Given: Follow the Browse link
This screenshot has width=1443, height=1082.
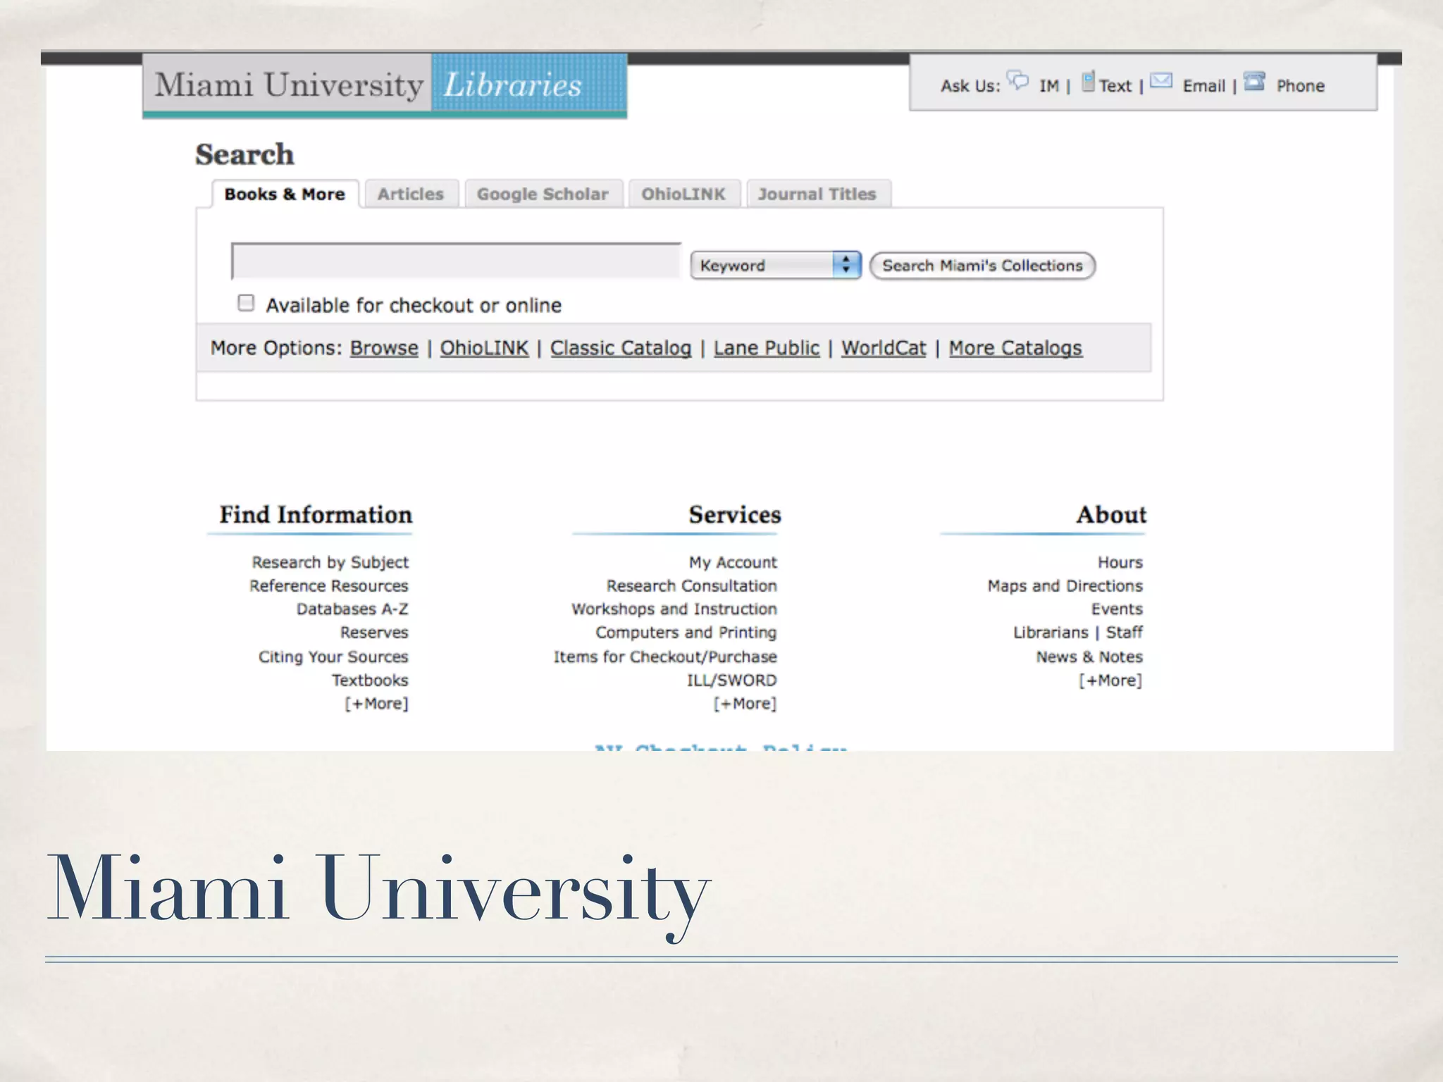Looking at the screenshot, I should point(384,348).
